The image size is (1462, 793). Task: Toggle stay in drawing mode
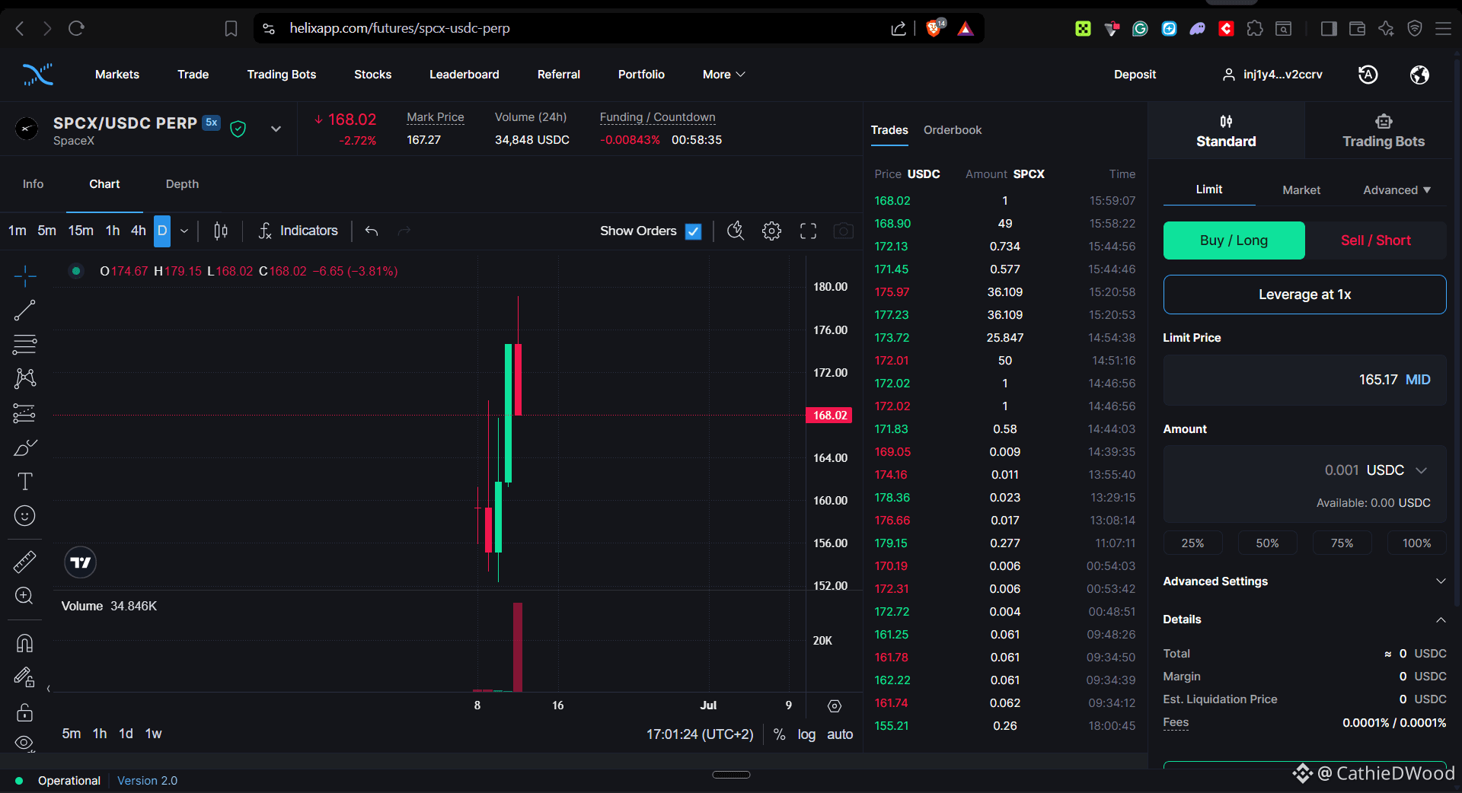(x=24, y=677)
